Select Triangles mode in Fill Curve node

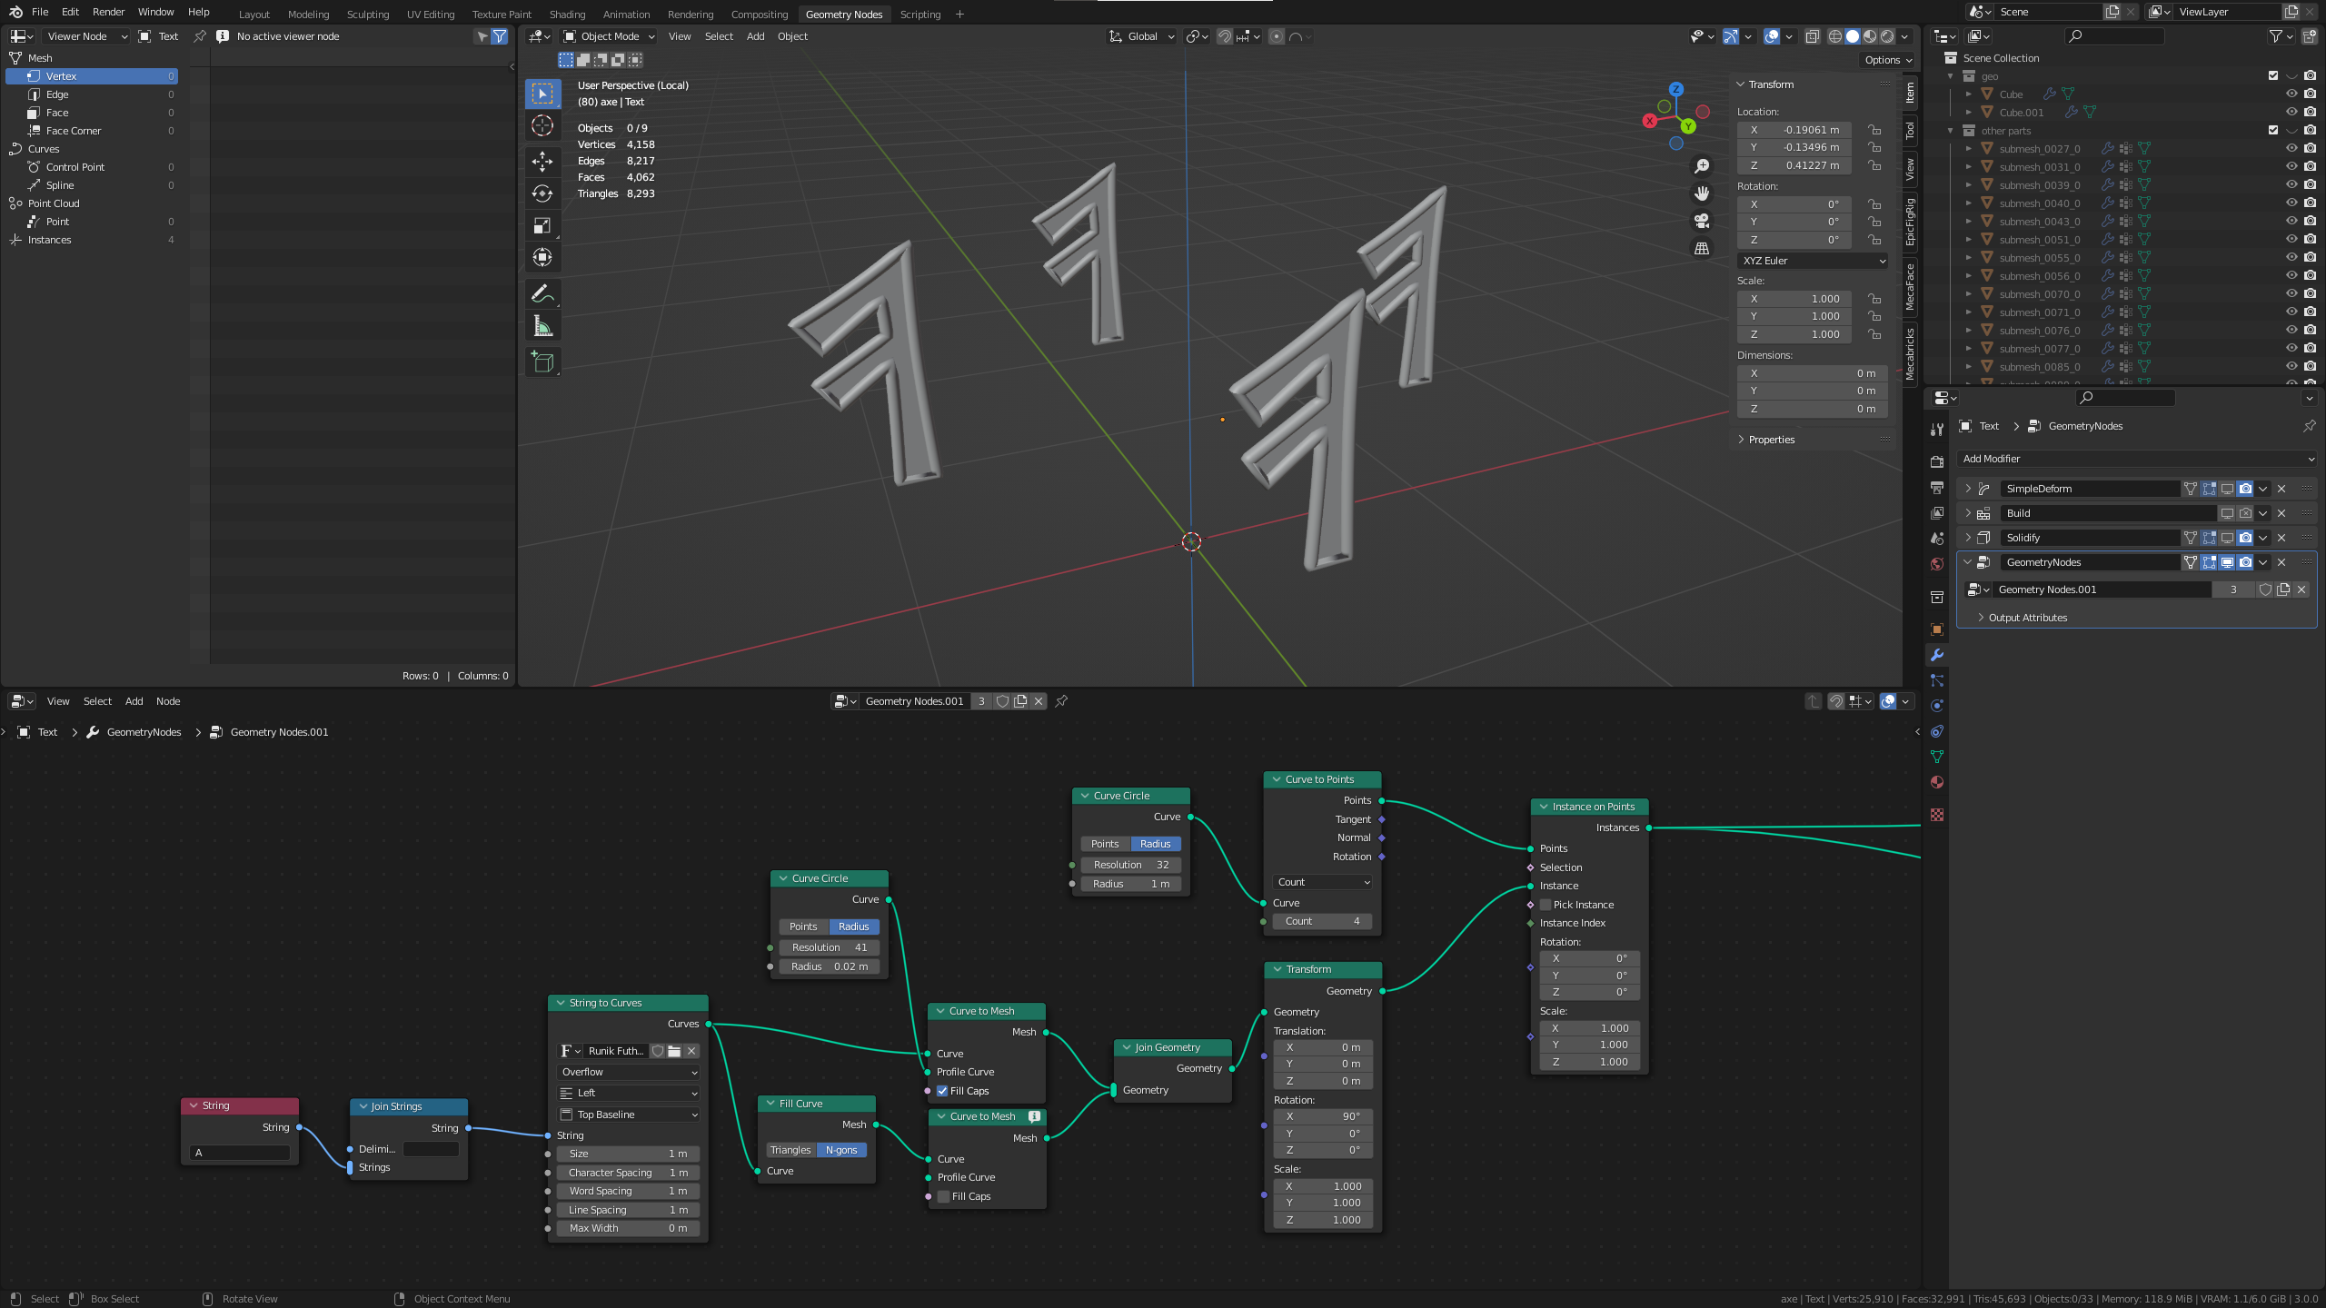click(x=790, y=1150)
